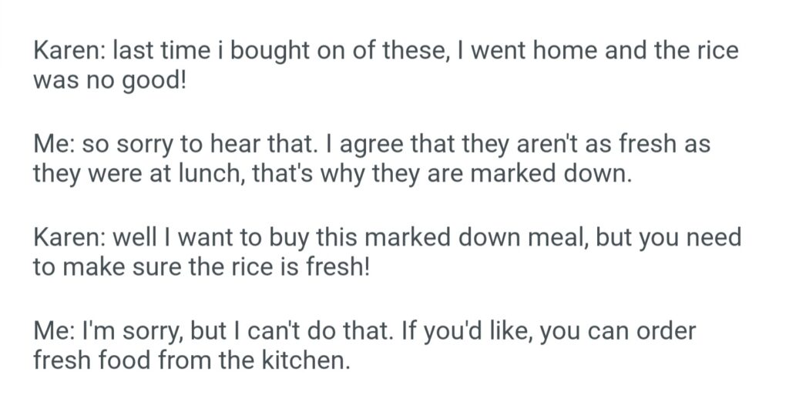Viewport: 789px width, 395px height.
Task: Click the word "kitchen"
Action: click(300, 358)
